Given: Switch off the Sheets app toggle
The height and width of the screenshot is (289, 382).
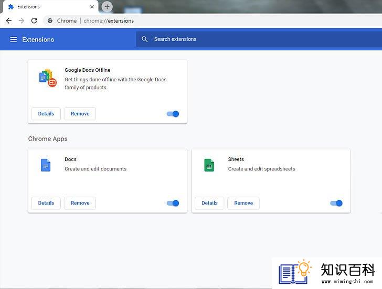Looking at the screenshot, I should tap(336, 203).
